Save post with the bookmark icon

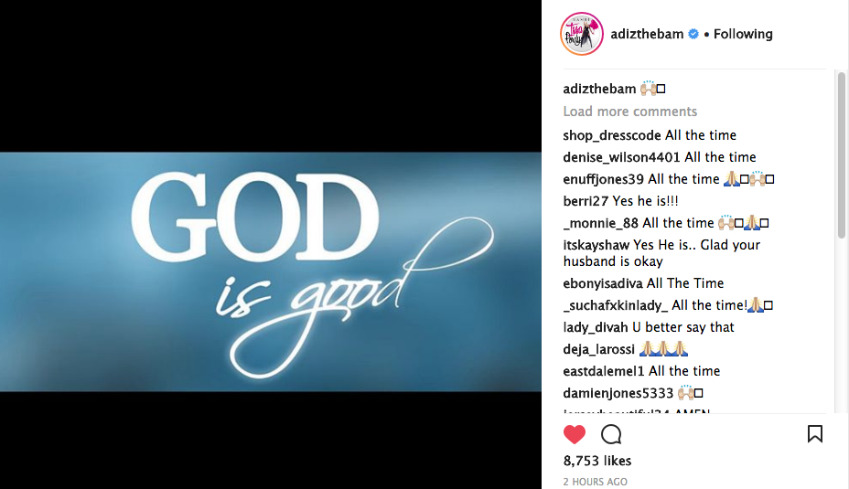[x=815, y=434]
